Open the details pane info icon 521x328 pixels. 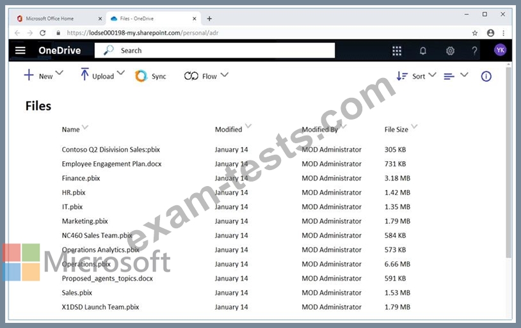486,76
